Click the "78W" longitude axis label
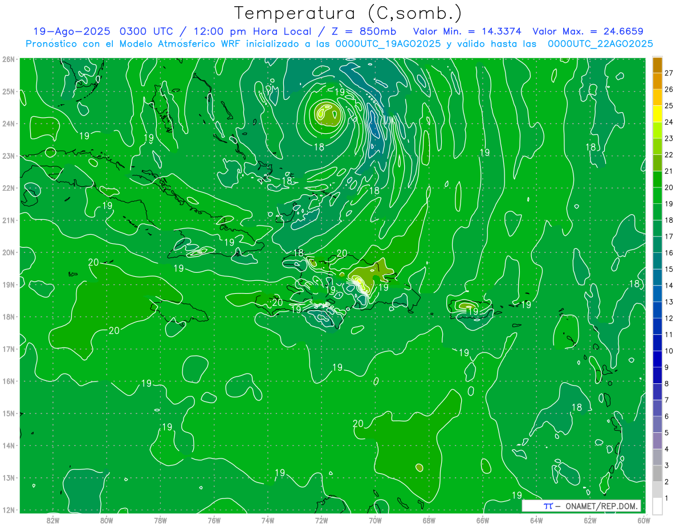The width and height of the screenshot is (684, 528). 160,519
